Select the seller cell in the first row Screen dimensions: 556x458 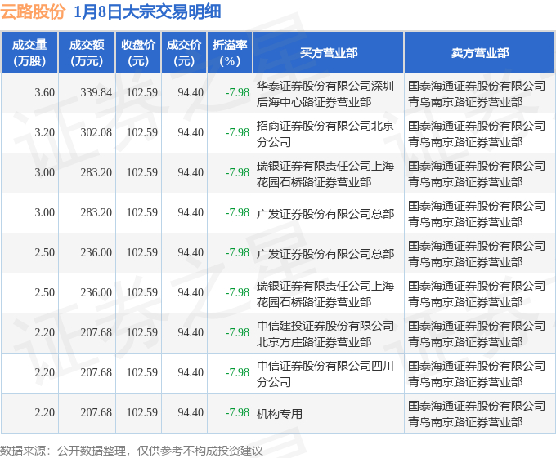click(480, 93)
